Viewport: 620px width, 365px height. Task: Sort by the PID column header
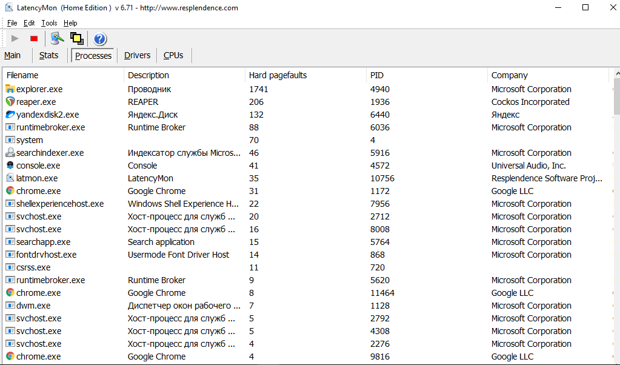point(427,75)
